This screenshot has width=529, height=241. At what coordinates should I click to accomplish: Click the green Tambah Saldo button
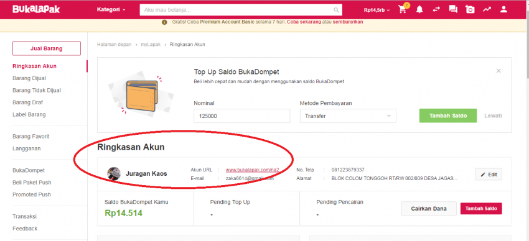pos(448,116)
